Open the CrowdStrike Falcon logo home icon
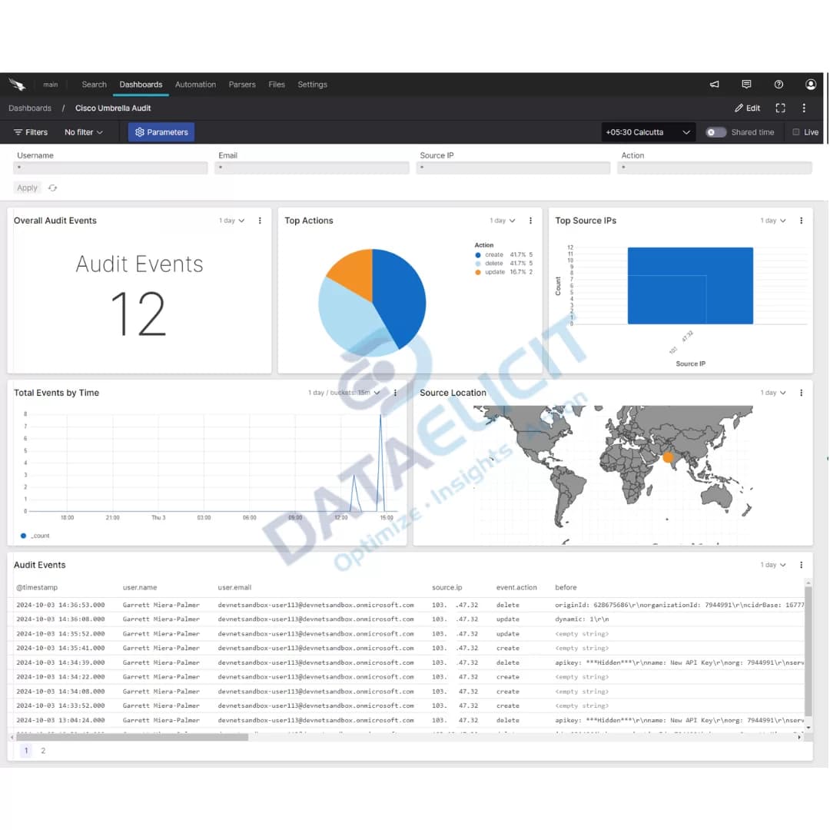 click(17, 84)
